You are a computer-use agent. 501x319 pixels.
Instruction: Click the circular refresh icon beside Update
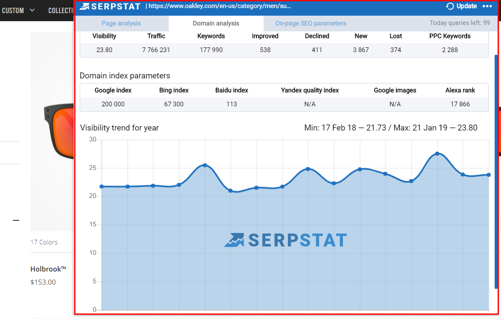[450, 6]
